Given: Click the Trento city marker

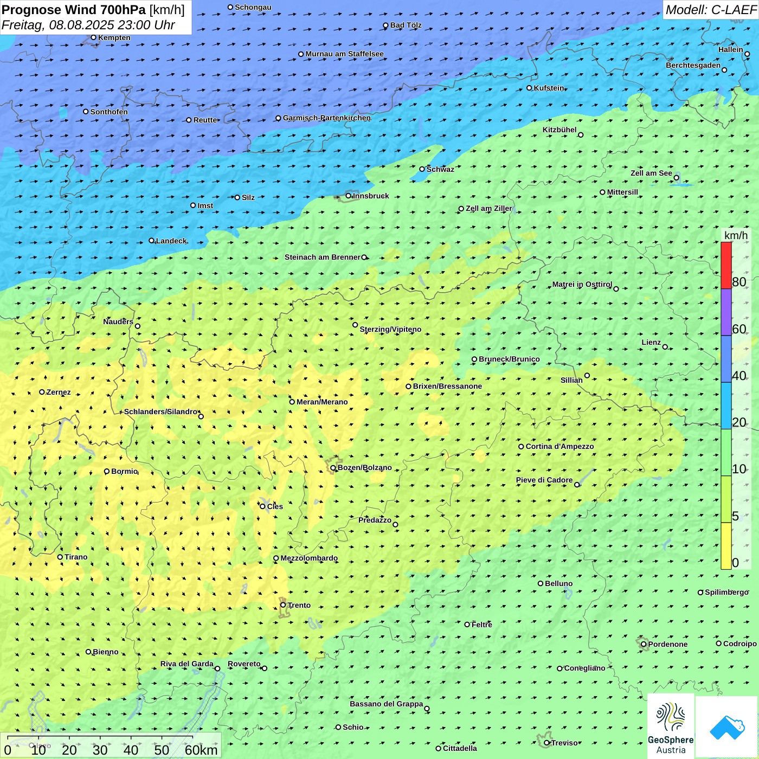Looking at the screenshot, I should click(x=283, y=605).
